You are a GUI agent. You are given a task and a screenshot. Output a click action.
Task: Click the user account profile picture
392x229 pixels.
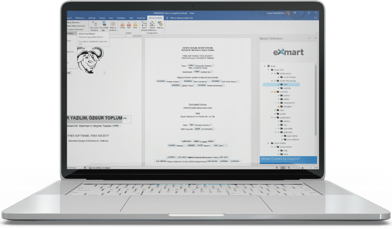pyautogui.click(x=288, y=13)
